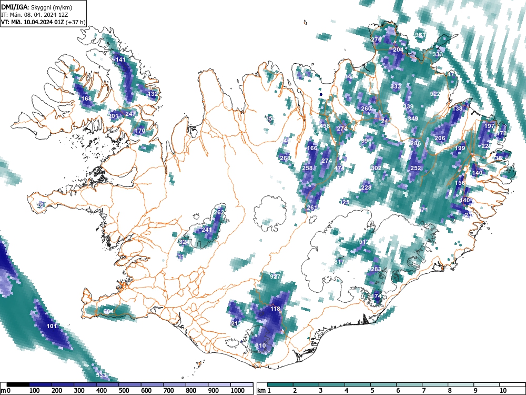Click the visibility value '174'
The width and height of the screenshot is (526, 395).
pyautogui.click(x=377, y=296)
